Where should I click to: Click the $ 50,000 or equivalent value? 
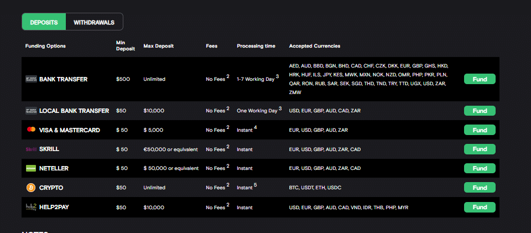(171, 168)
